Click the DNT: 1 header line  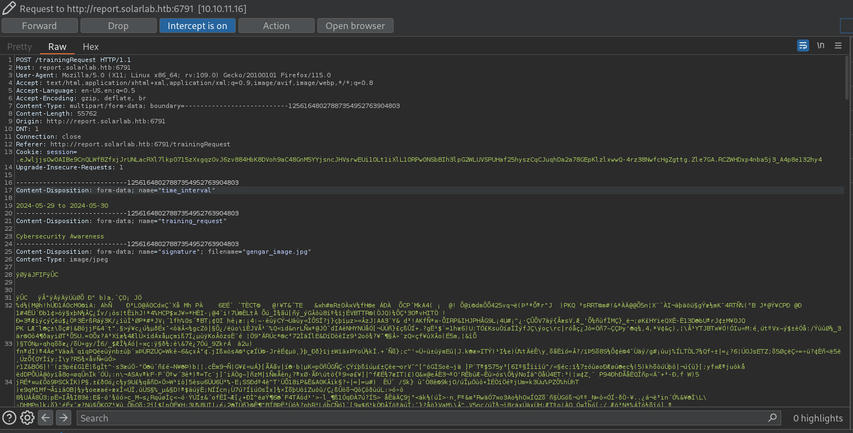27,129
